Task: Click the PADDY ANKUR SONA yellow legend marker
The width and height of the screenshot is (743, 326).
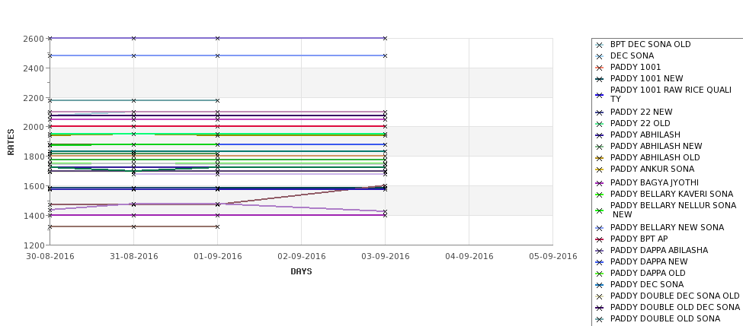Action: click(600, 169)
